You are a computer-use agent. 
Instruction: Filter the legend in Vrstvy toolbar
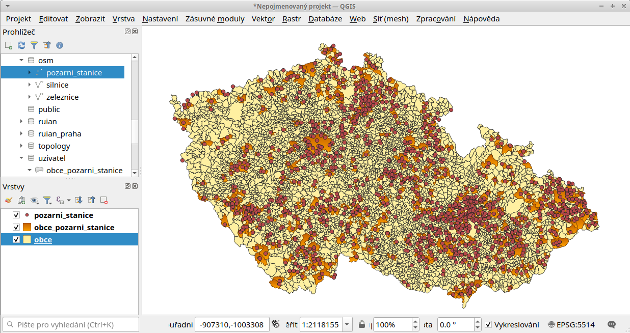pyautogui.click(x=47, y=200)
